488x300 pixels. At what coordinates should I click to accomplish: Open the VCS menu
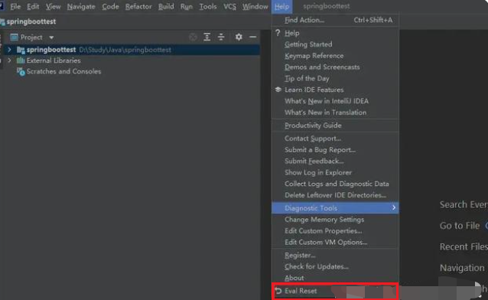pos(229,7)
